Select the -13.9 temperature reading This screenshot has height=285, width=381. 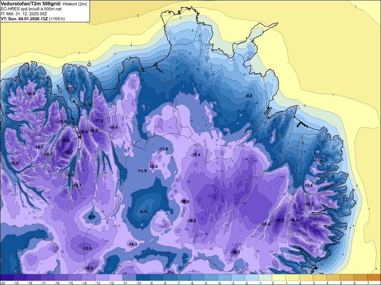(142, 171)
